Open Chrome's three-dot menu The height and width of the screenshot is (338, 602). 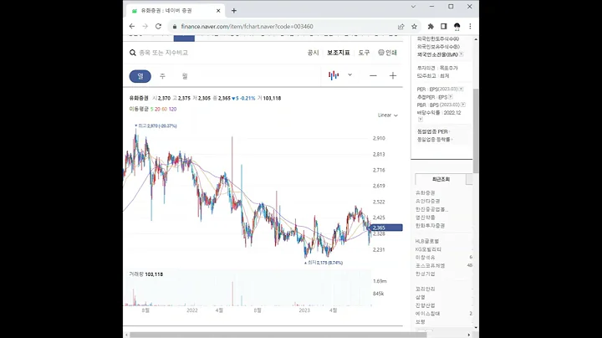470,27
